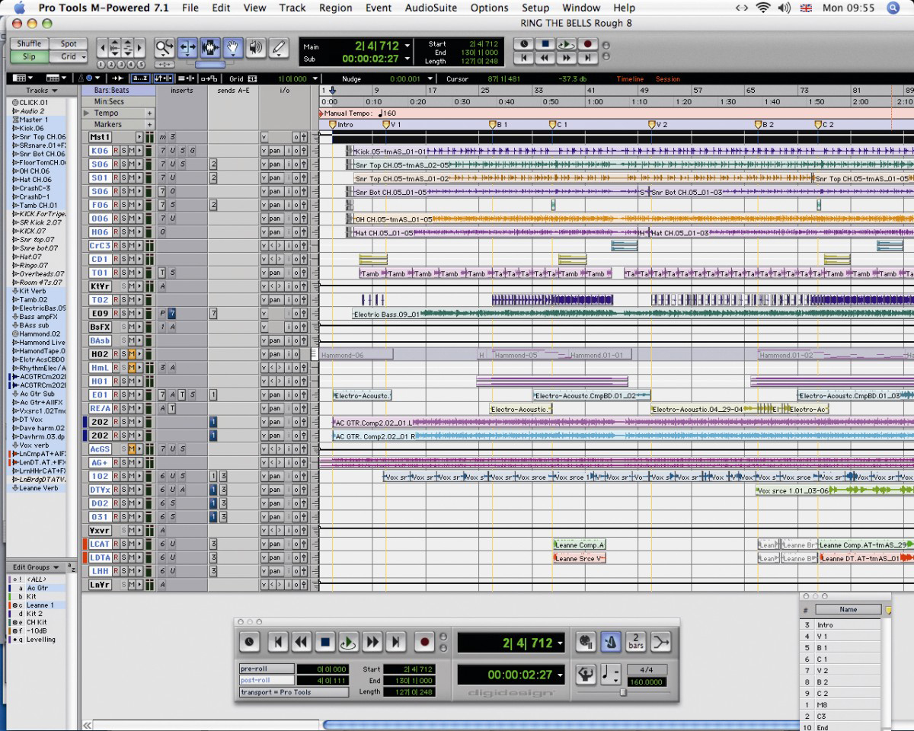
Task: Toggle record enable on LCAT track
Action: [x=116, y=544]
